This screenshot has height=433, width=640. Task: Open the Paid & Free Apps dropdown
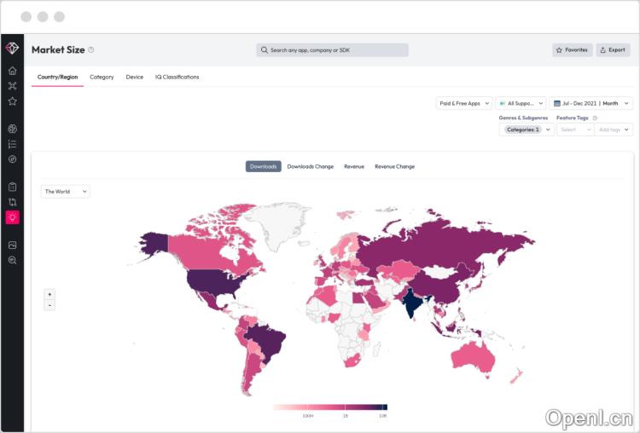pyautogui.click(x=464, y=103)
